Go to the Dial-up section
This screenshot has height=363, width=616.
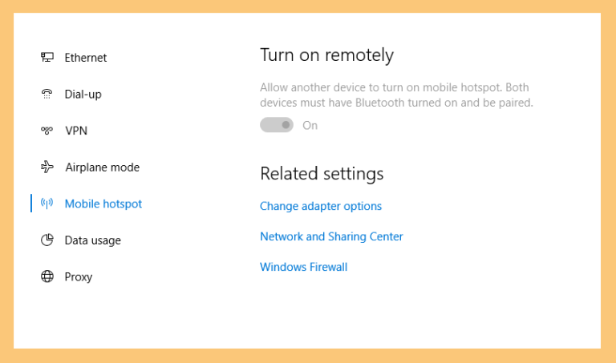[83, 95]
